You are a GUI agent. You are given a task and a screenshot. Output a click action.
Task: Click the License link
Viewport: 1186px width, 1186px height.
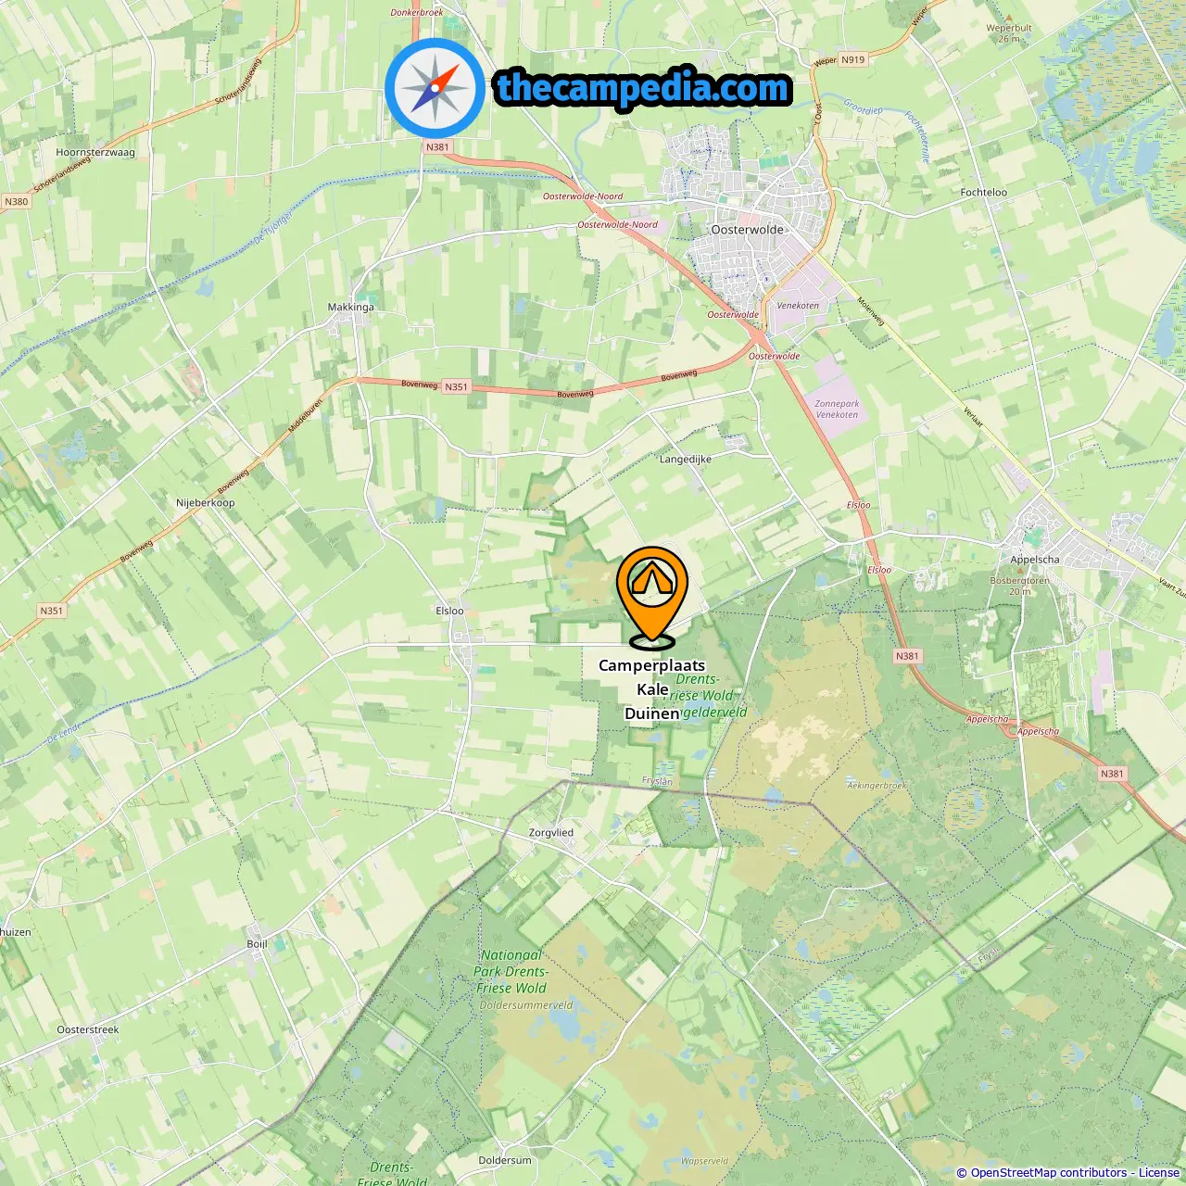[x=1159, y=1172]
